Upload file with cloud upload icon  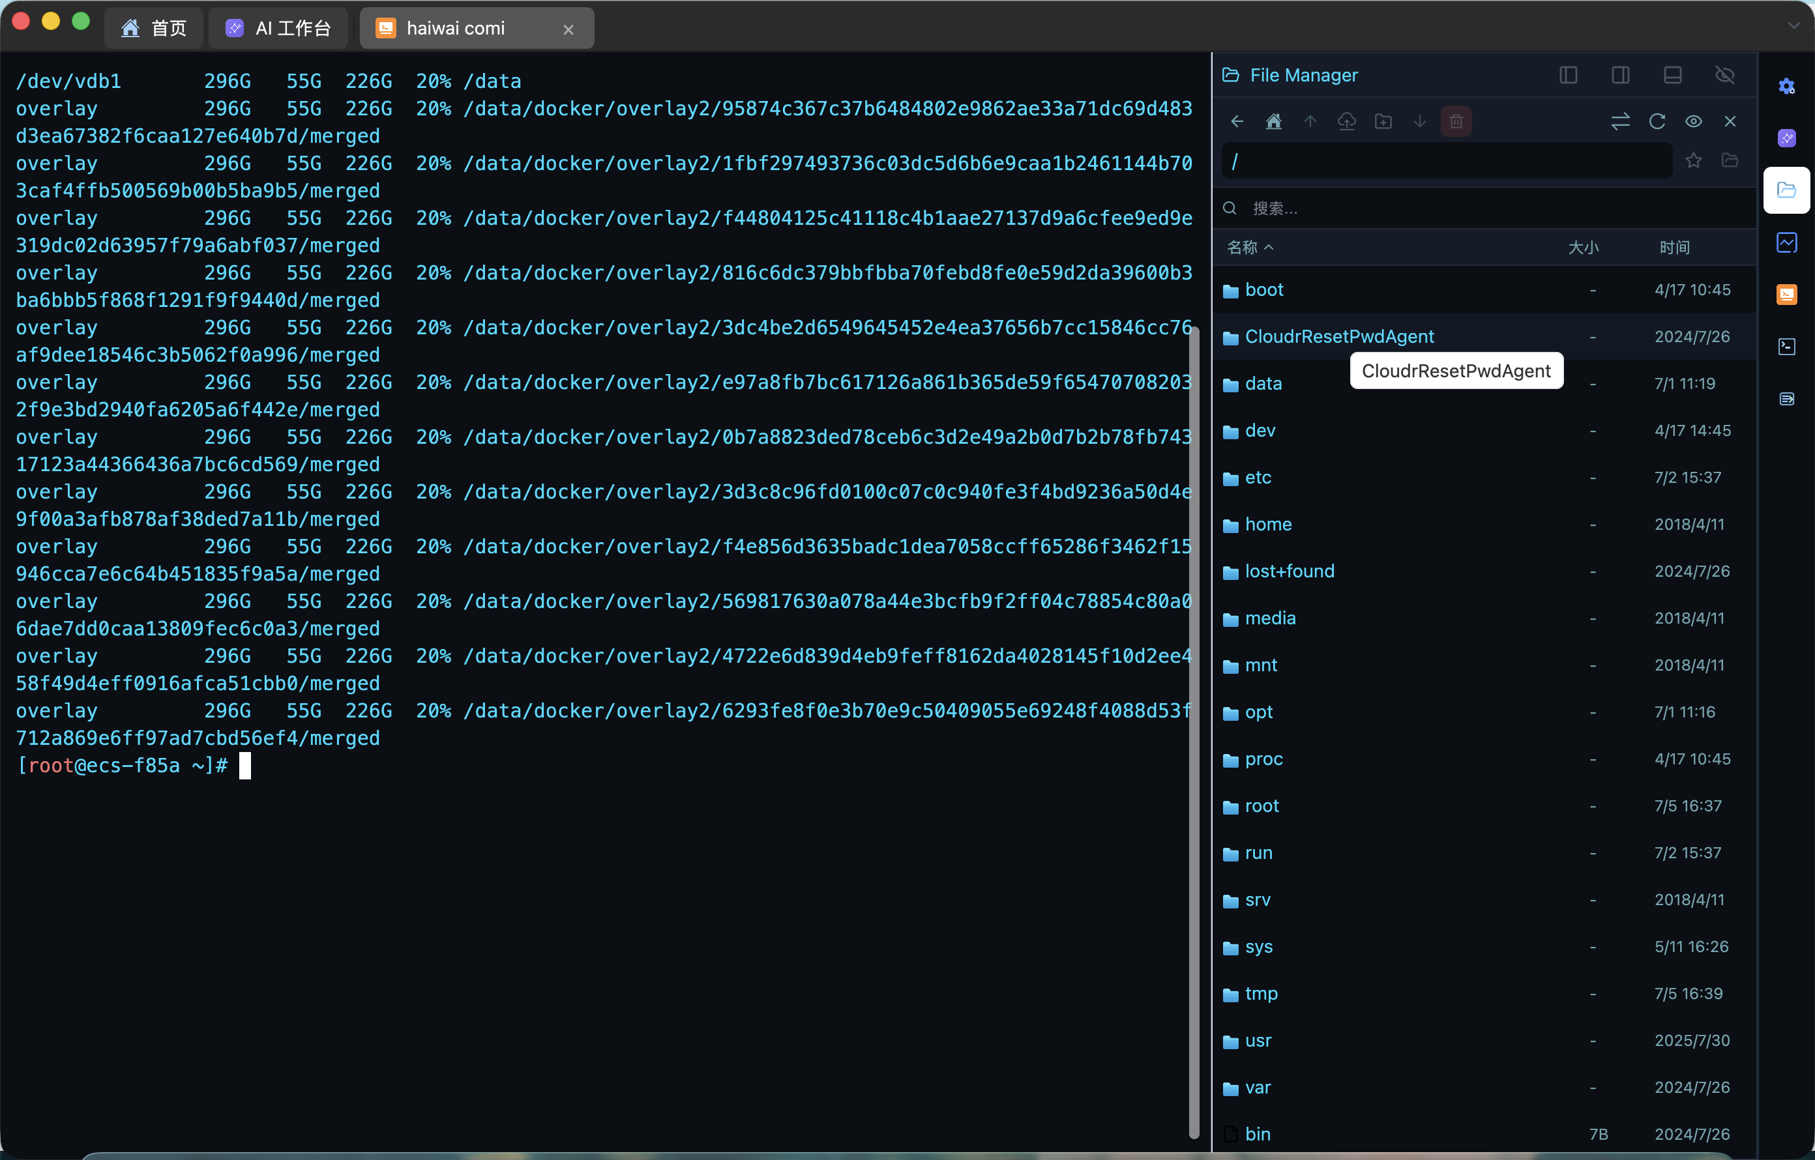pos(1346,121)
